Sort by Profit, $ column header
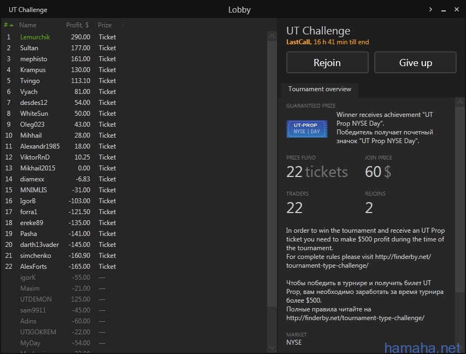 point(77,25)
